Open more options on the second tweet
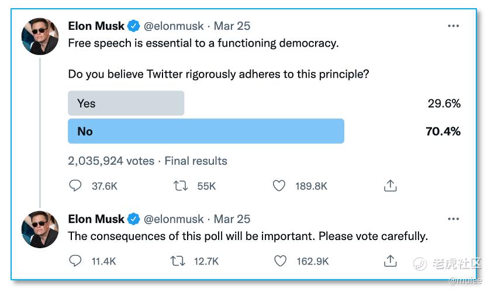The height and width of the screenshot is (292, 491). click(x=453, y=219)
